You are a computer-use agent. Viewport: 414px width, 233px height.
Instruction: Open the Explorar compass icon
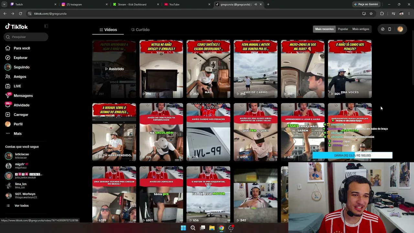[x=8, y=58]
